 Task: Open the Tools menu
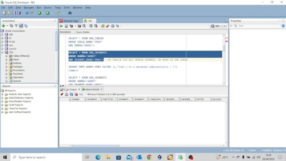pyautogui.click(x=67, y=8)
